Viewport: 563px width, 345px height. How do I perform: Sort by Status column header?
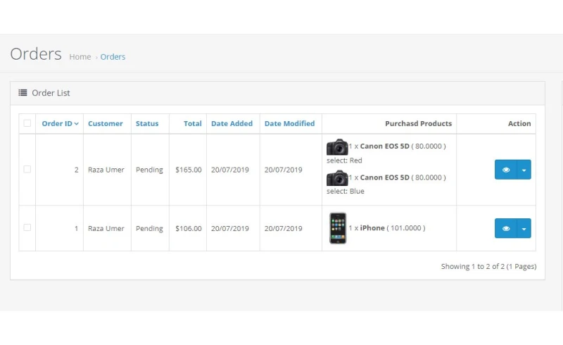coord(147,124)
